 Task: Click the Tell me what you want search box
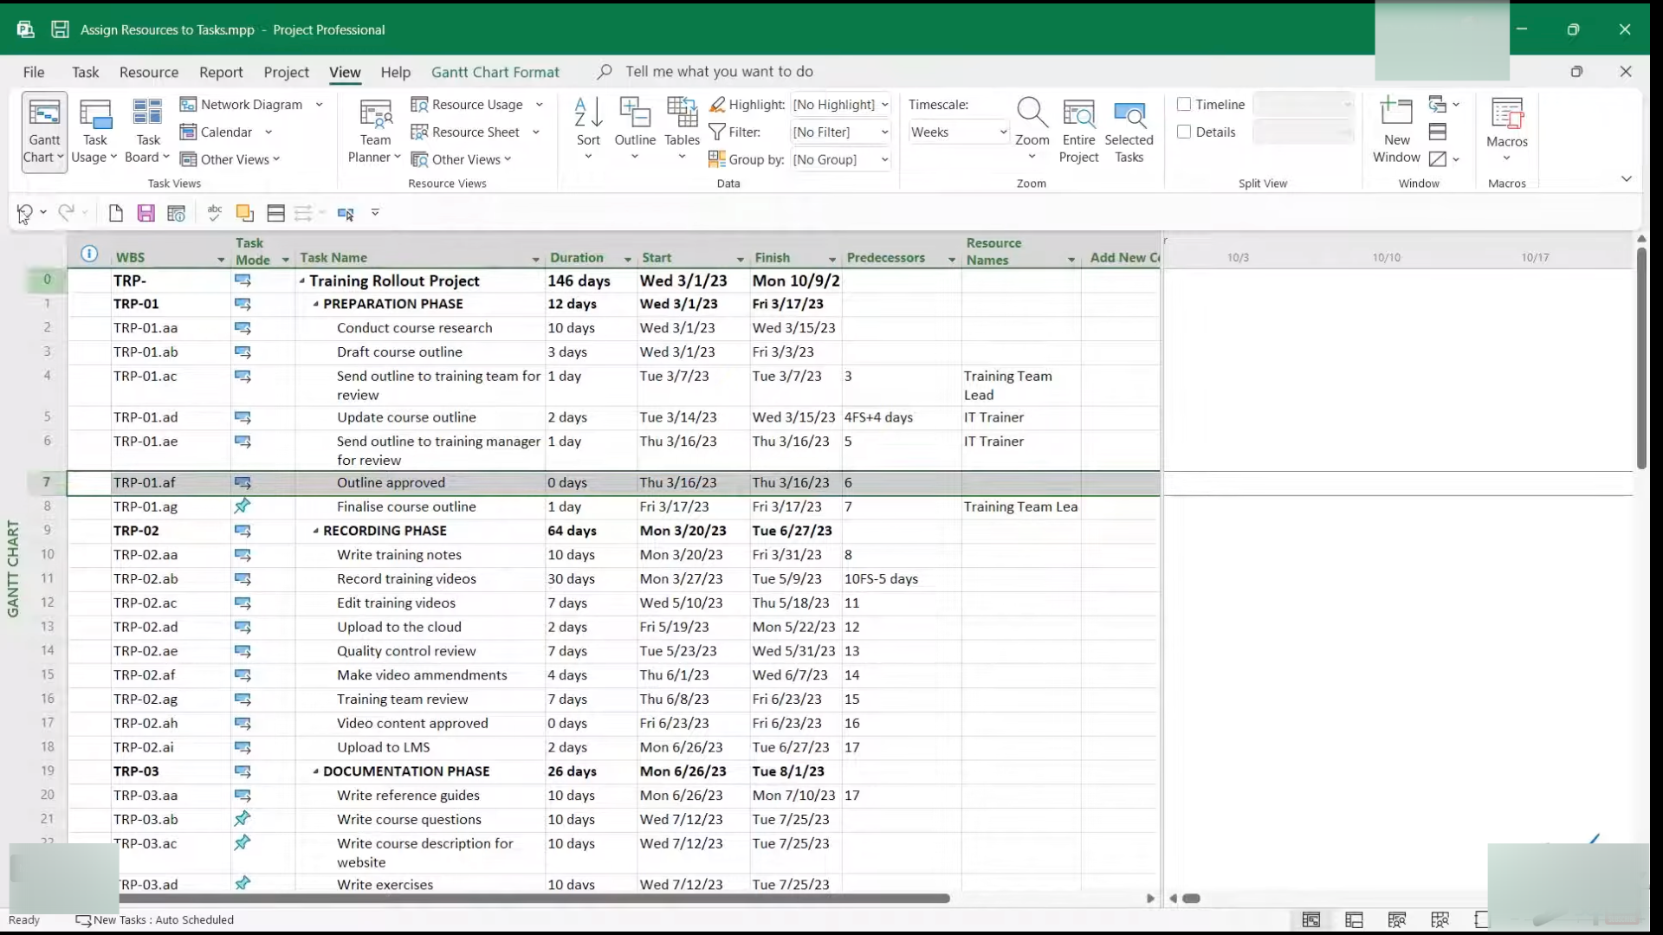pos(719,72)
